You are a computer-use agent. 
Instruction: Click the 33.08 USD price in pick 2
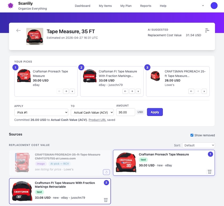click(x=107, y=80)
